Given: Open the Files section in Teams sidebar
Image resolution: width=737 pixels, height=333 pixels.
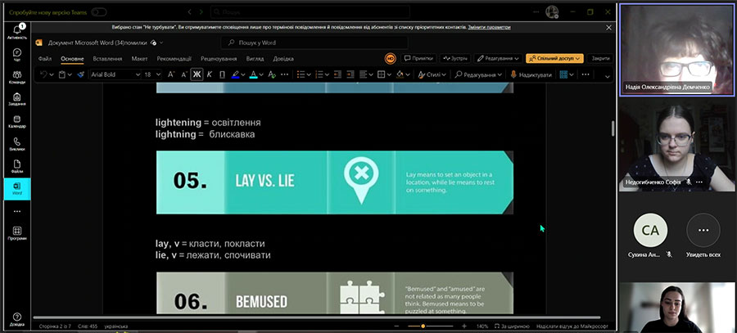Looking at the screenshot, I should 16,166.
